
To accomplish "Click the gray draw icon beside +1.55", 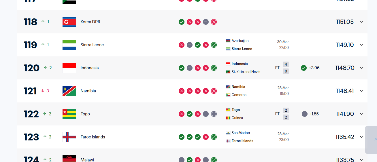I will point(305,114).
